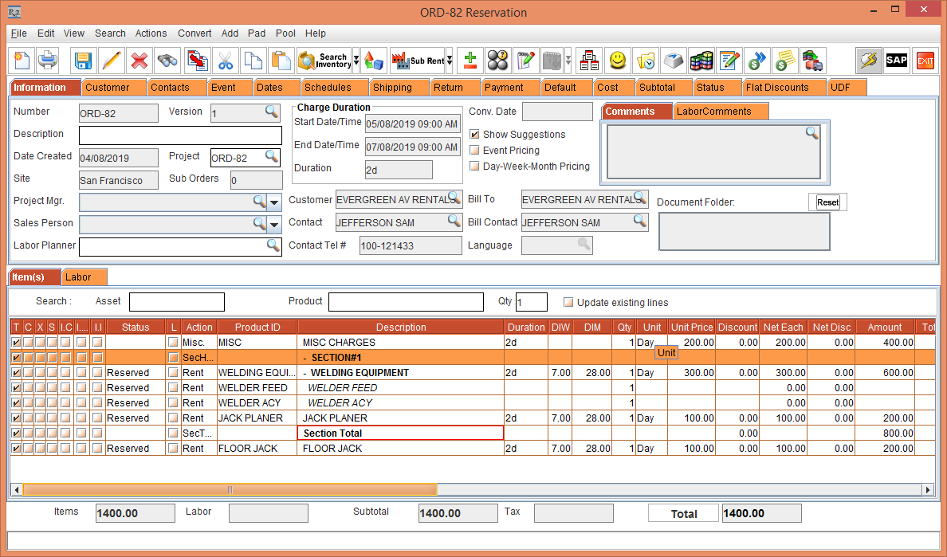
Task: Click the Reset button
Action: [827, 202]
